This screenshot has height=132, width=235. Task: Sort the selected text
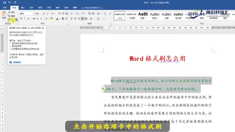tap(105, 14)
